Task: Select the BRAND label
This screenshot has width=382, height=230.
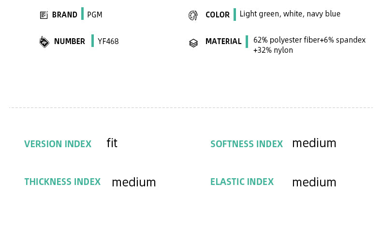Action: (65, 15)
